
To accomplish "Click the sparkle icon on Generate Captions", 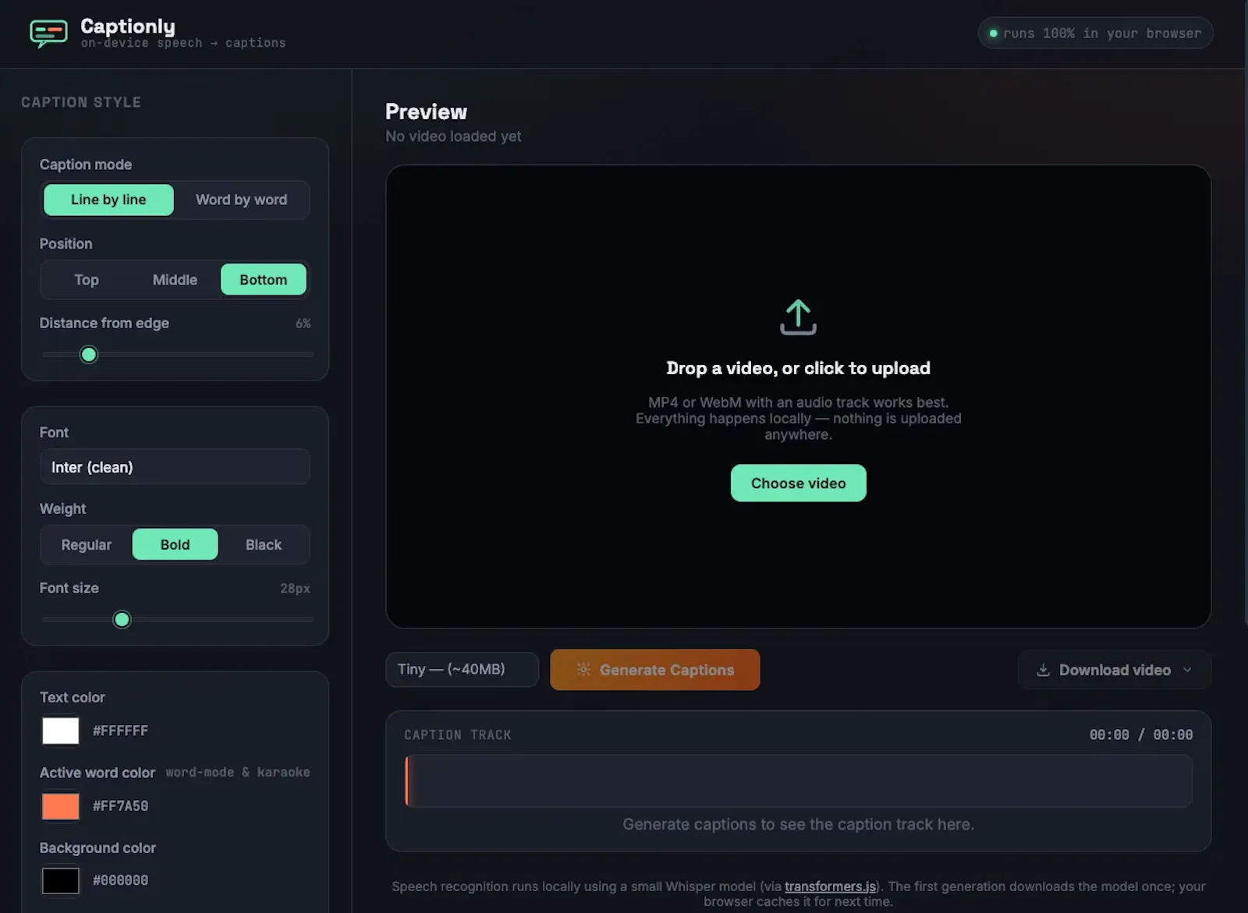I will [583, 669].
